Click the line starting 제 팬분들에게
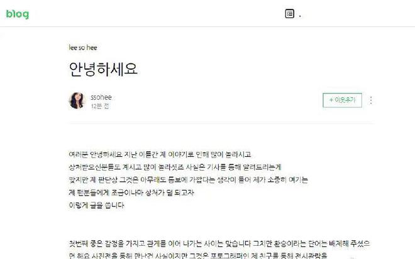 point(131,193)
